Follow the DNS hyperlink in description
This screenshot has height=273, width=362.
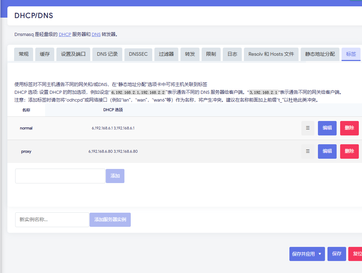tap(96, 35)
